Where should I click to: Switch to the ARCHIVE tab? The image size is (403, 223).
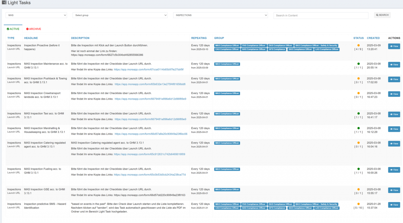33,29
